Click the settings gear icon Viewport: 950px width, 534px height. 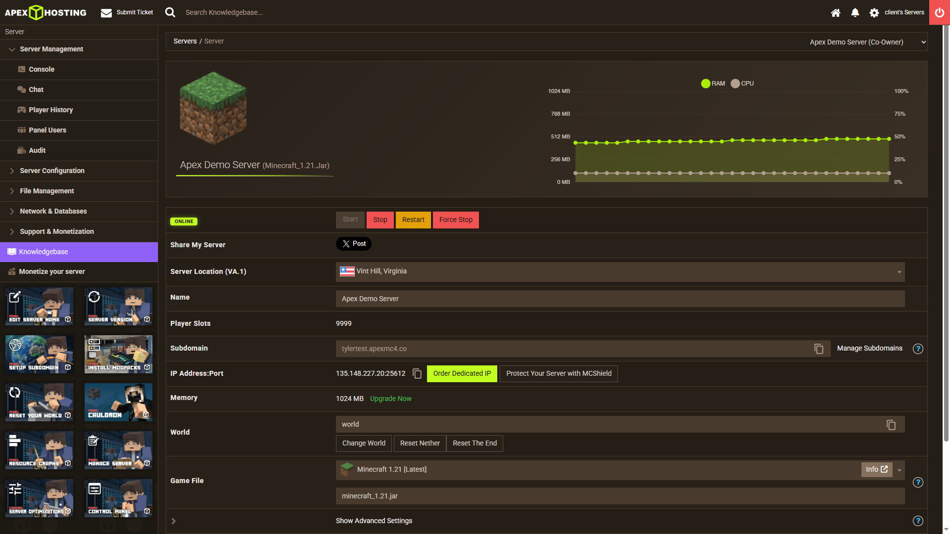pyautogui.click(x=874, y=12)
